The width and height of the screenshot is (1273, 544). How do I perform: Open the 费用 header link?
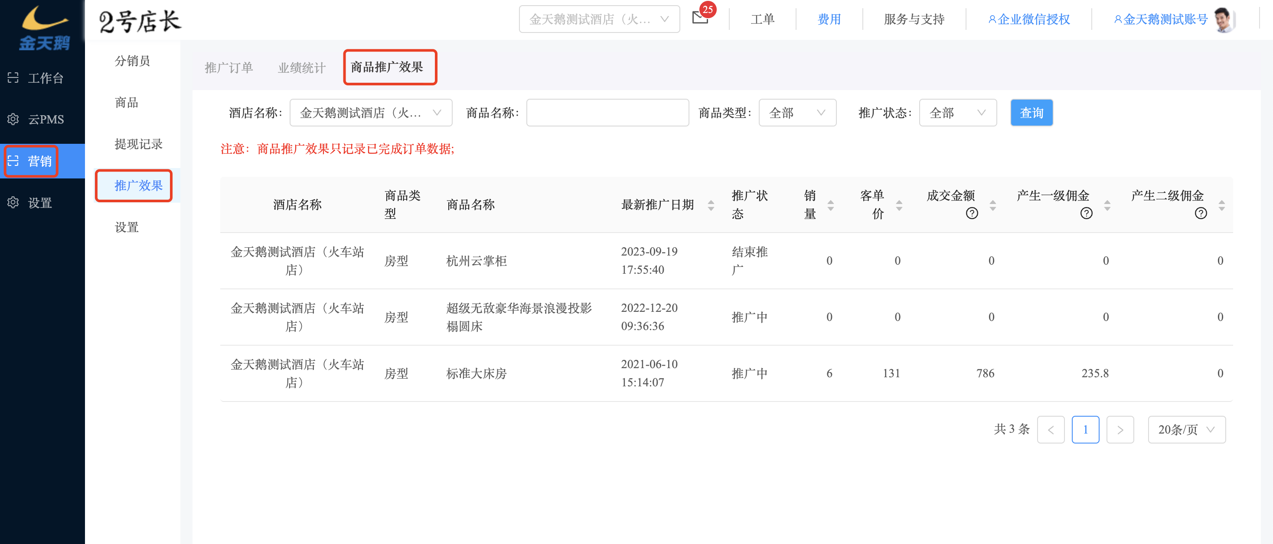coord(829,19)
